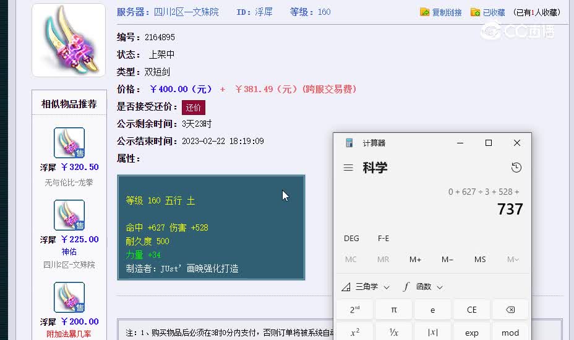Click MR memory recall
Viewport: 574px width, 340px height.
coord(383,260)
